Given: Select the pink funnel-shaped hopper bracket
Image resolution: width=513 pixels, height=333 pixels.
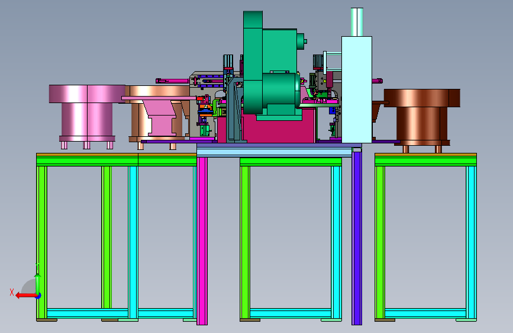Looking at the screenshot, I should [x=160, y=115].
